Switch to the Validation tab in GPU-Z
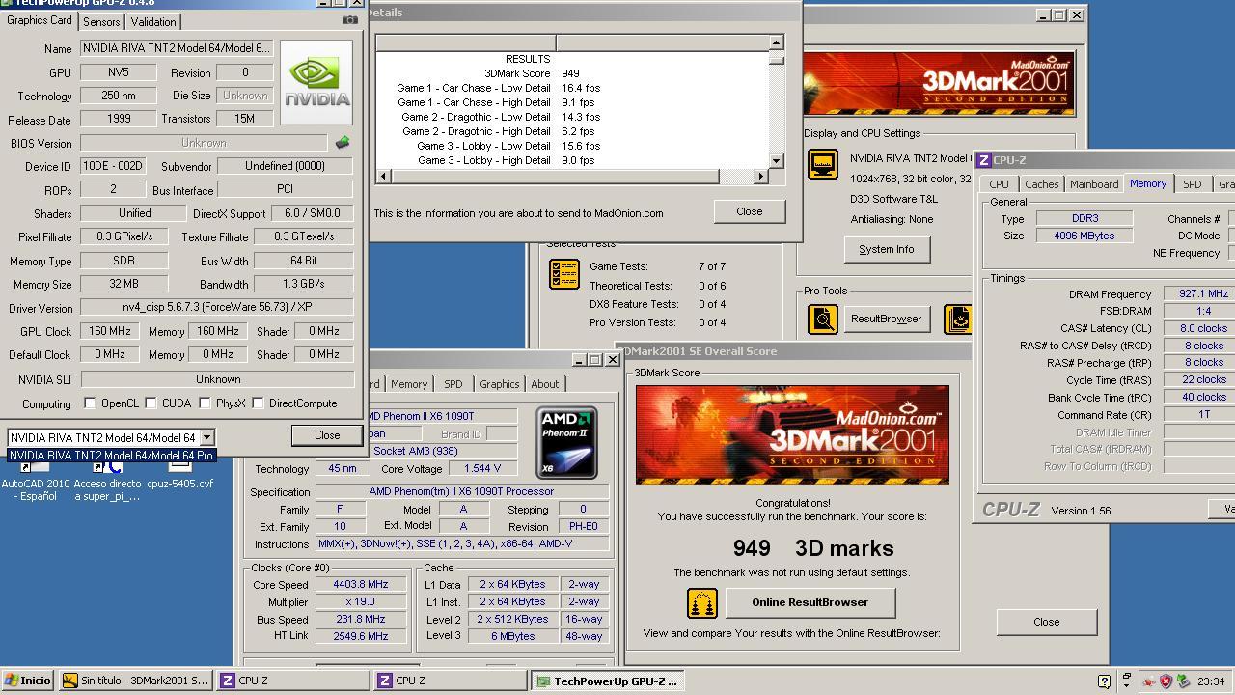This screenshot has height=695, width=1235. click(x=152, y=21)
